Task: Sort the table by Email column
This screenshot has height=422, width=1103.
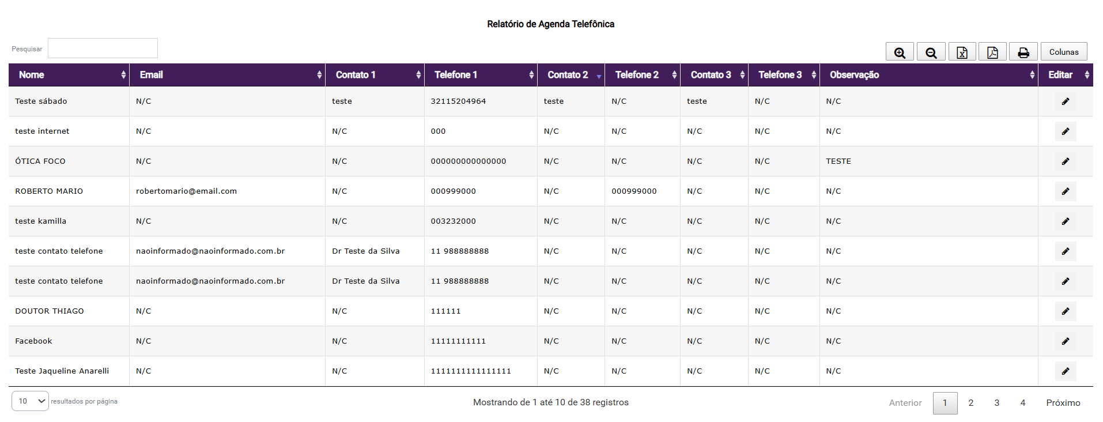Action: tap(227, 75)
